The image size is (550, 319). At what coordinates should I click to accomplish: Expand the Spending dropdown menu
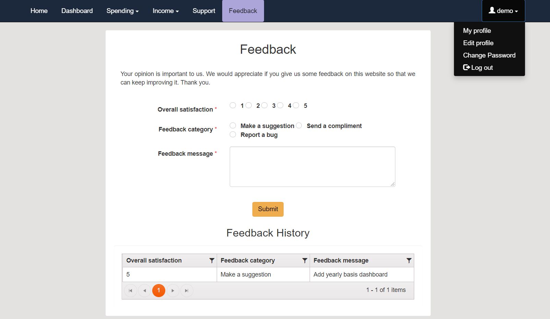[122, 11]
